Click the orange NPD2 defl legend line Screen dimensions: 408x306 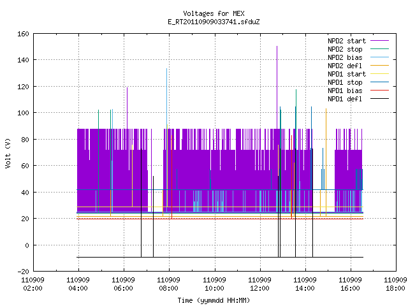click(x=379, y=66)
